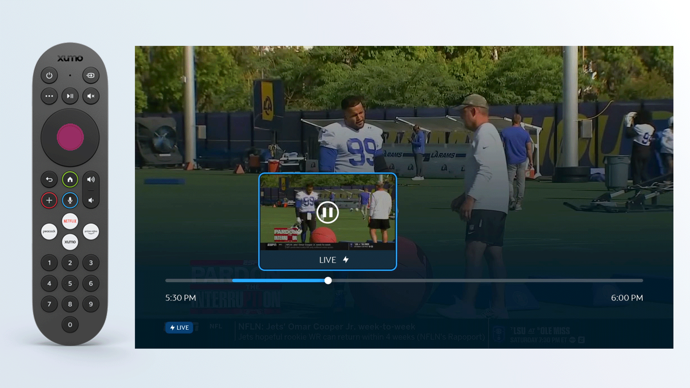
Task: Click the 5:30 PM start time label
Action: (180, 298)
